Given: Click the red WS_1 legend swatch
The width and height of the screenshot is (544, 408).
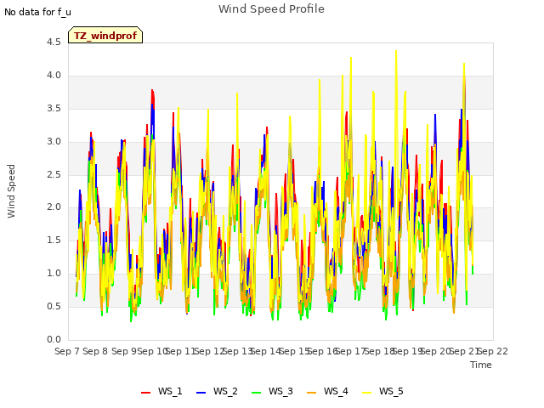Looking at the screenshot, I should point(145,393).
